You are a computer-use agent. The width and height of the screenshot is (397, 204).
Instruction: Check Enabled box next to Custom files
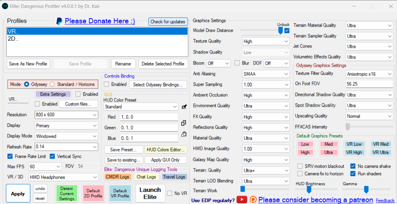(x=37, y=104)
